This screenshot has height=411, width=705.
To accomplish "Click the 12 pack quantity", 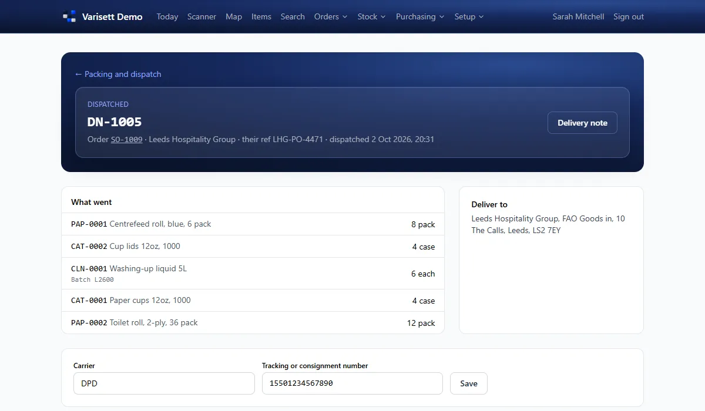I will (421, 323).
